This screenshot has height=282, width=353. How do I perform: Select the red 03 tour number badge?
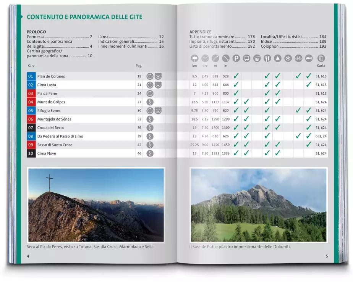(31, 93)
